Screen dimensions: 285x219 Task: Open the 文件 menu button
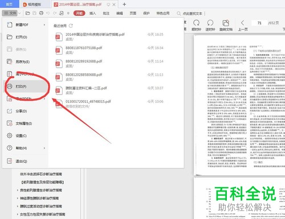10,13
